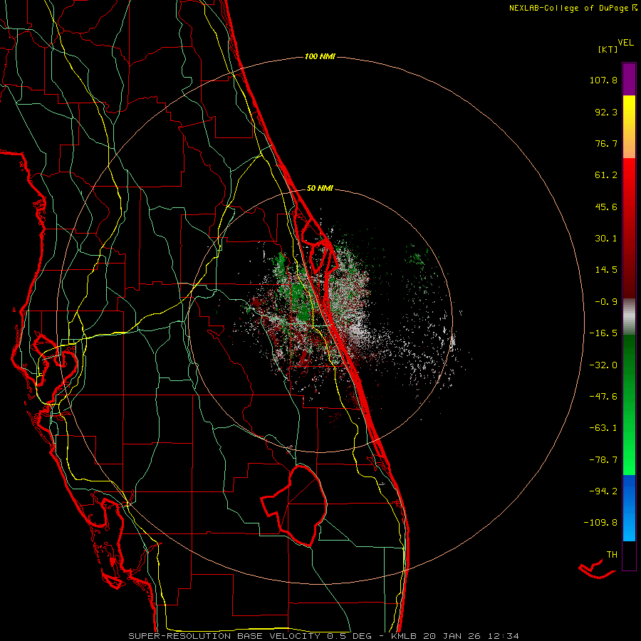Click the -94.2 value on velocity scale

click(x=603, y=491)
